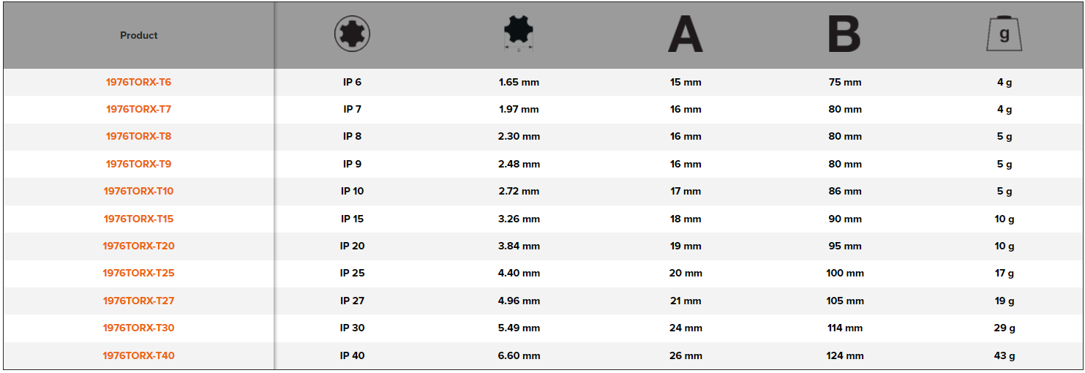Screen dimensions: 1085x373
Task: Open the 1976TORX-T7 product link
Action: point(139,109)
